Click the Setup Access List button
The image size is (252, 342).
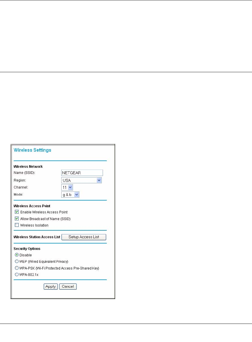coord(84,237)
